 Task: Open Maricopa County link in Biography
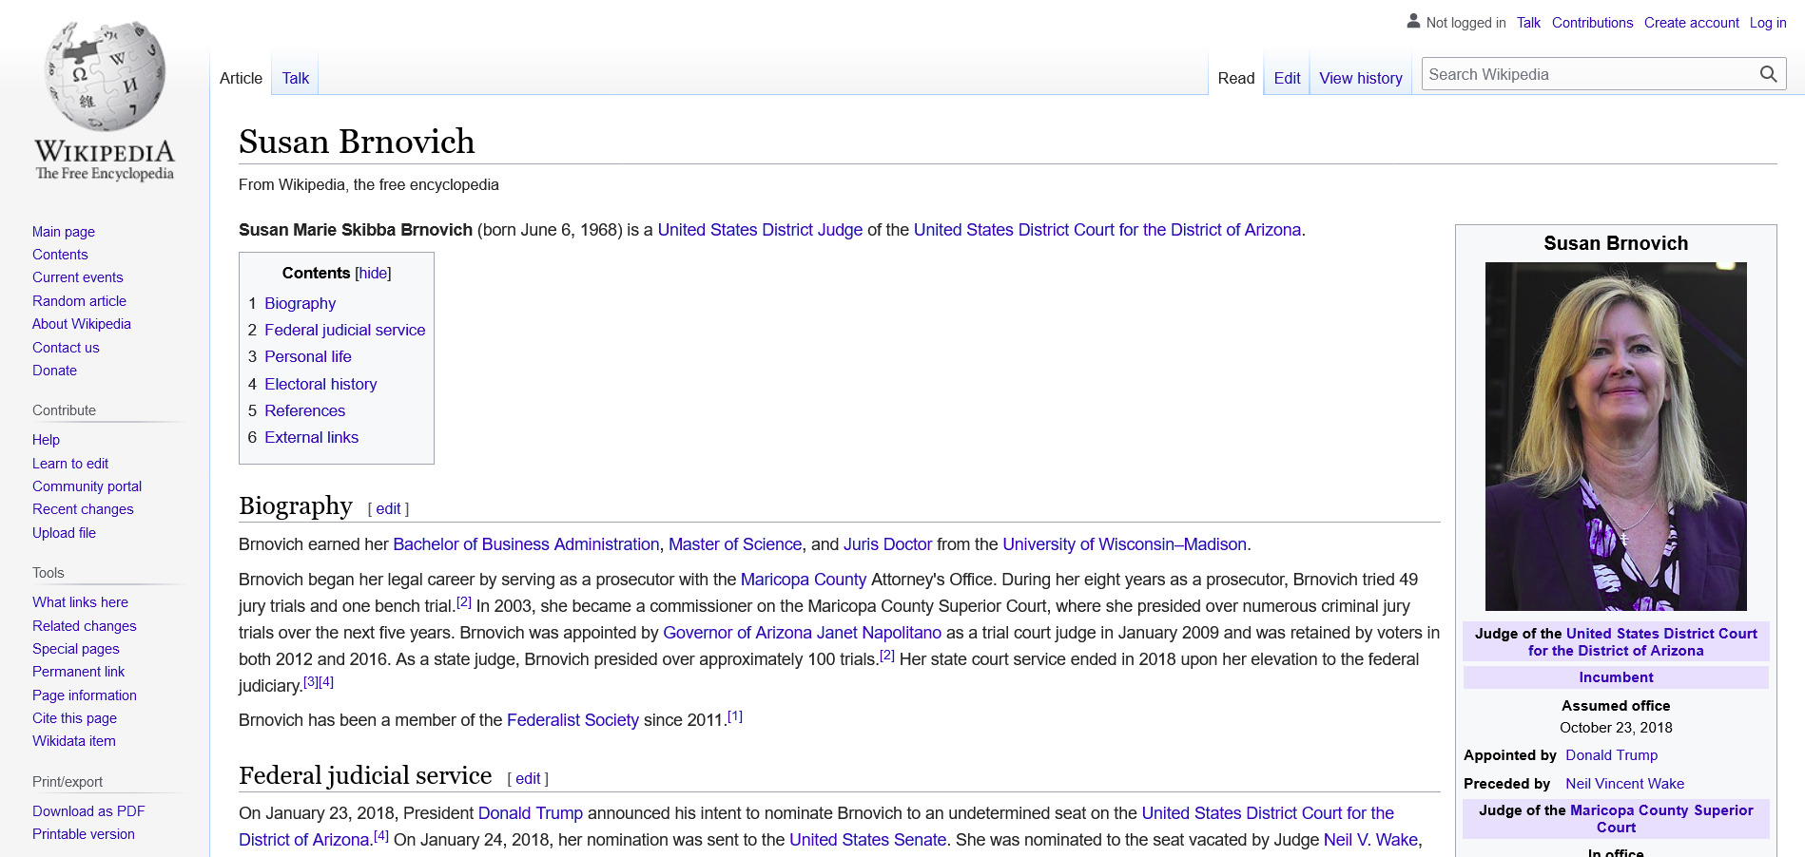804,580
